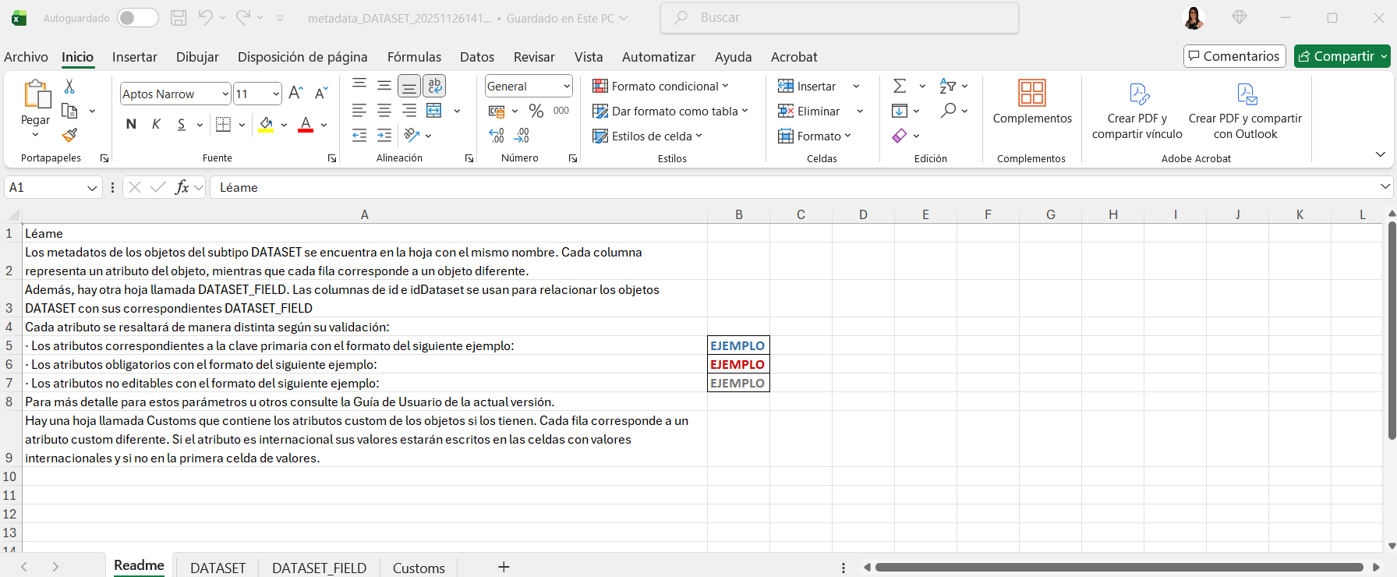Click the Increase Indent icon

(x=384, y=136)
